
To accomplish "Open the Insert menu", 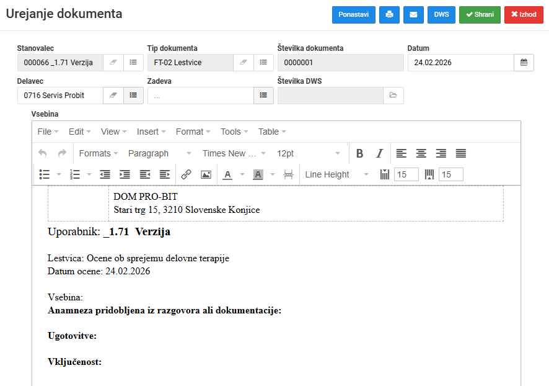I will (x=151, y=132).
